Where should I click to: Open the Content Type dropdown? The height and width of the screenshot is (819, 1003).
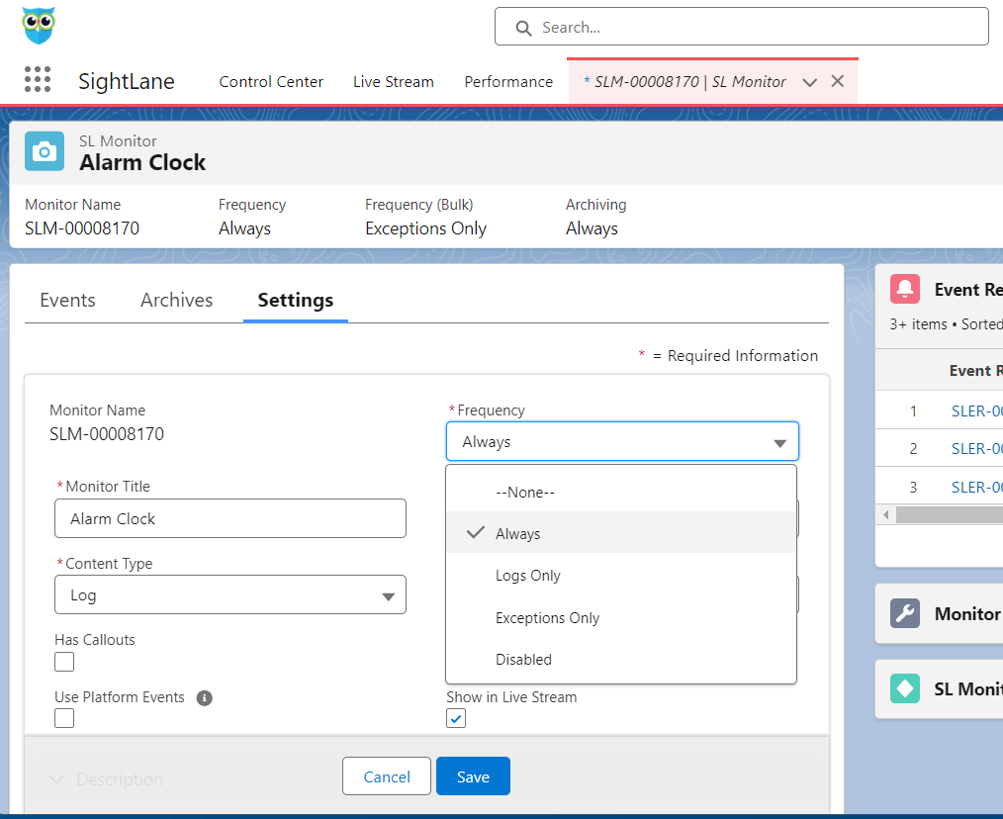click(230, 595)
